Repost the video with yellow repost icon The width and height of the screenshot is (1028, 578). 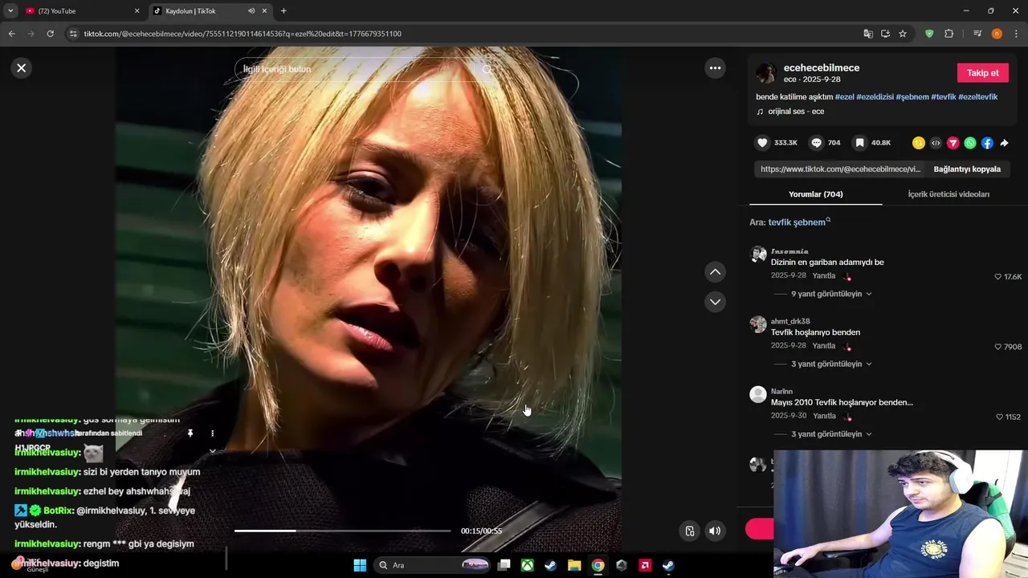click(x=919, y=143)
